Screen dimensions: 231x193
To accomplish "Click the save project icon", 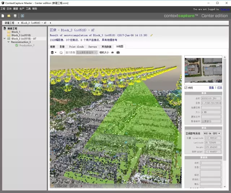I will click(x=15, y=16).
